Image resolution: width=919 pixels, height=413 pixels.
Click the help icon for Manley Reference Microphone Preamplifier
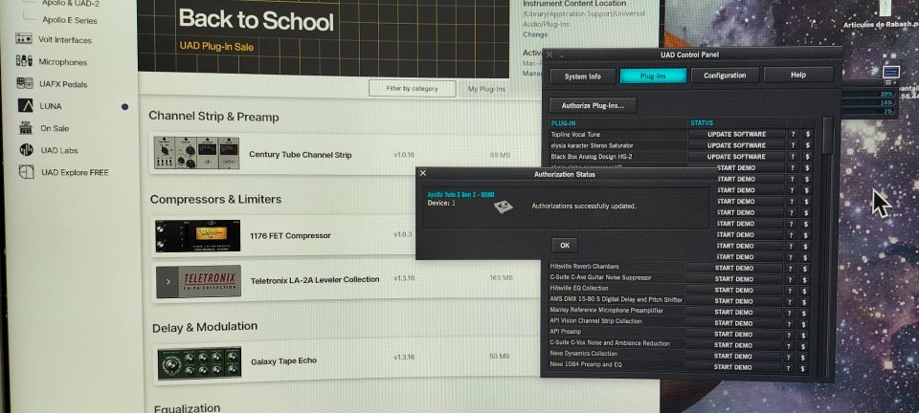pyautogui.click(x=790, y=313)
